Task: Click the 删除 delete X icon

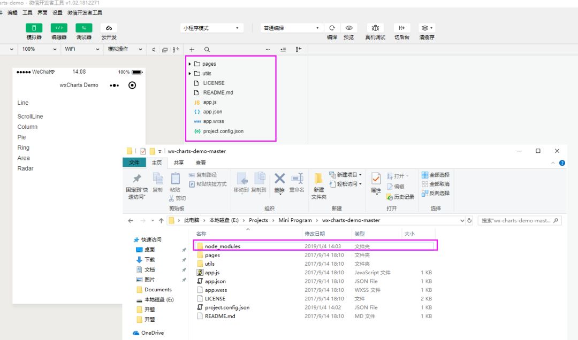Action: [279, 179]
